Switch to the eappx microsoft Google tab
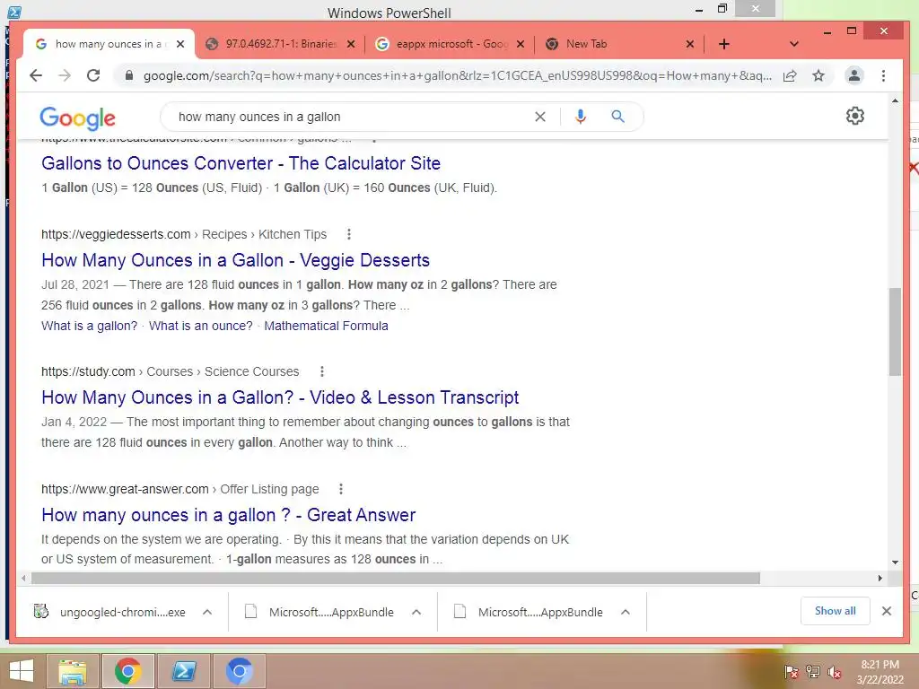This screenshot has width=919, height=689. click(x=451, y=44)
